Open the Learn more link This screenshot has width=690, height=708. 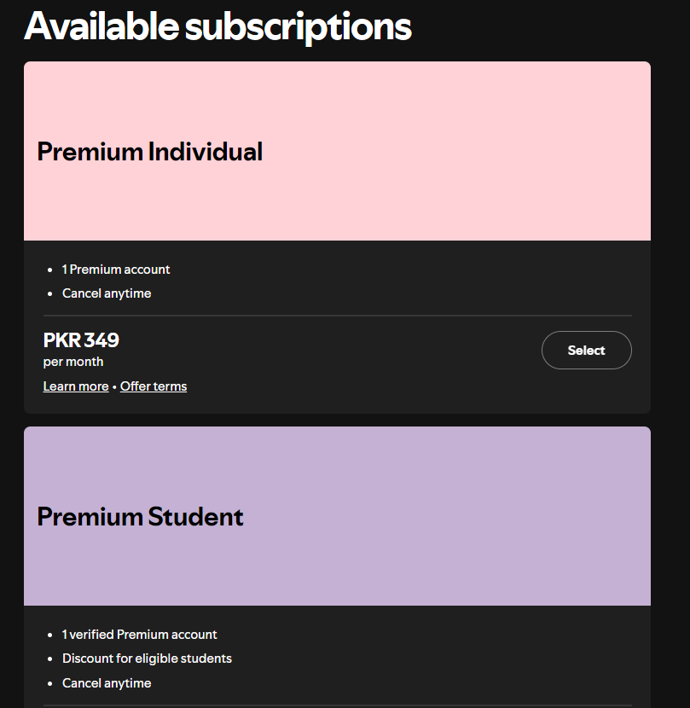[x=76, y=386]
